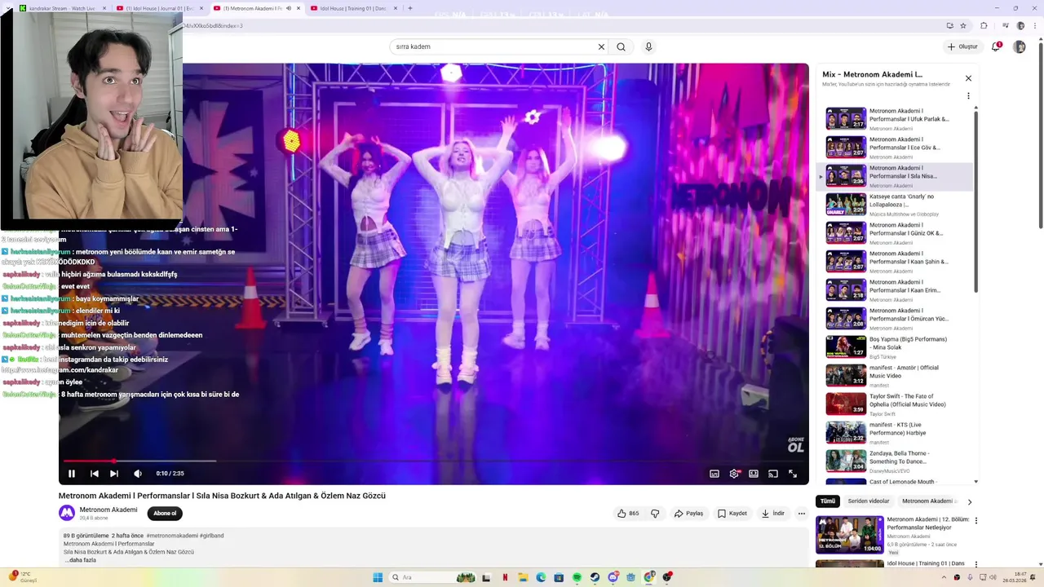The height and width of the screenshot is (587, 1044).
Task: Select the Tümü filter chip
Action: (828, 501)
